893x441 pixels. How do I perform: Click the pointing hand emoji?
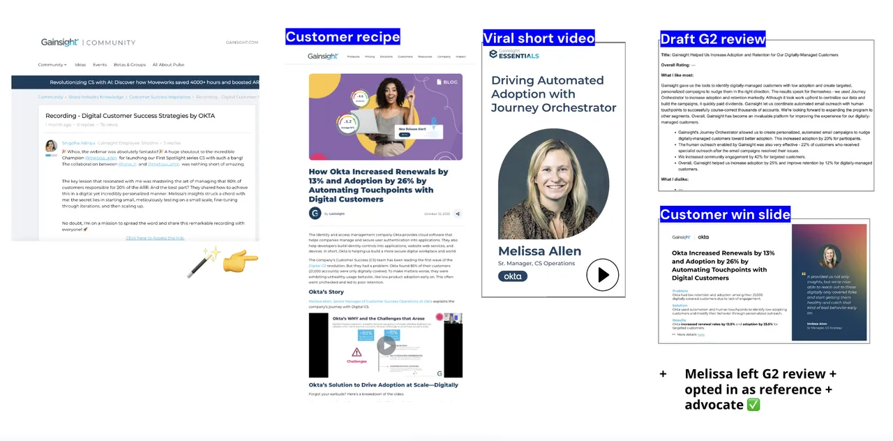pos(241,262)
